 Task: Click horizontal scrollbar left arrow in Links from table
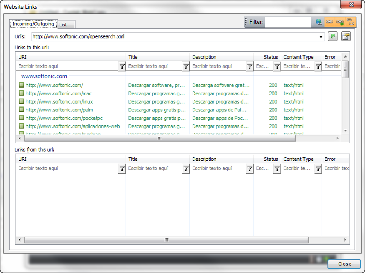click(20, 240)
